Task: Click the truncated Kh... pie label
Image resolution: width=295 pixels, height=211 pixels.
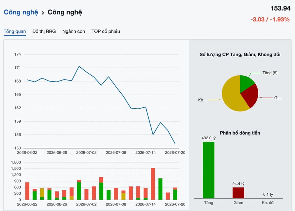Action: click(x=202, y=100)
